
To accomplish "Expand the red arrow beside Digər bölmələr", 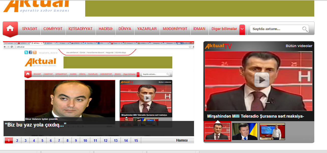I will [242, 29].
